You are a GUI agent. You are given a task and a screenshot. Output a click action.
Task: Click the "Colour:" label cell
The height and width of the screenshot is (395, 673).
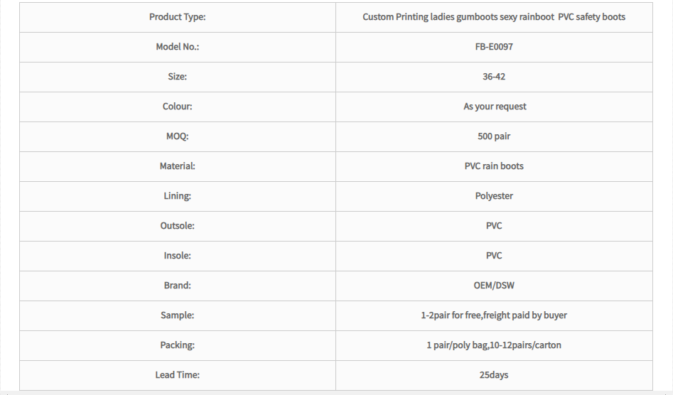178,107
